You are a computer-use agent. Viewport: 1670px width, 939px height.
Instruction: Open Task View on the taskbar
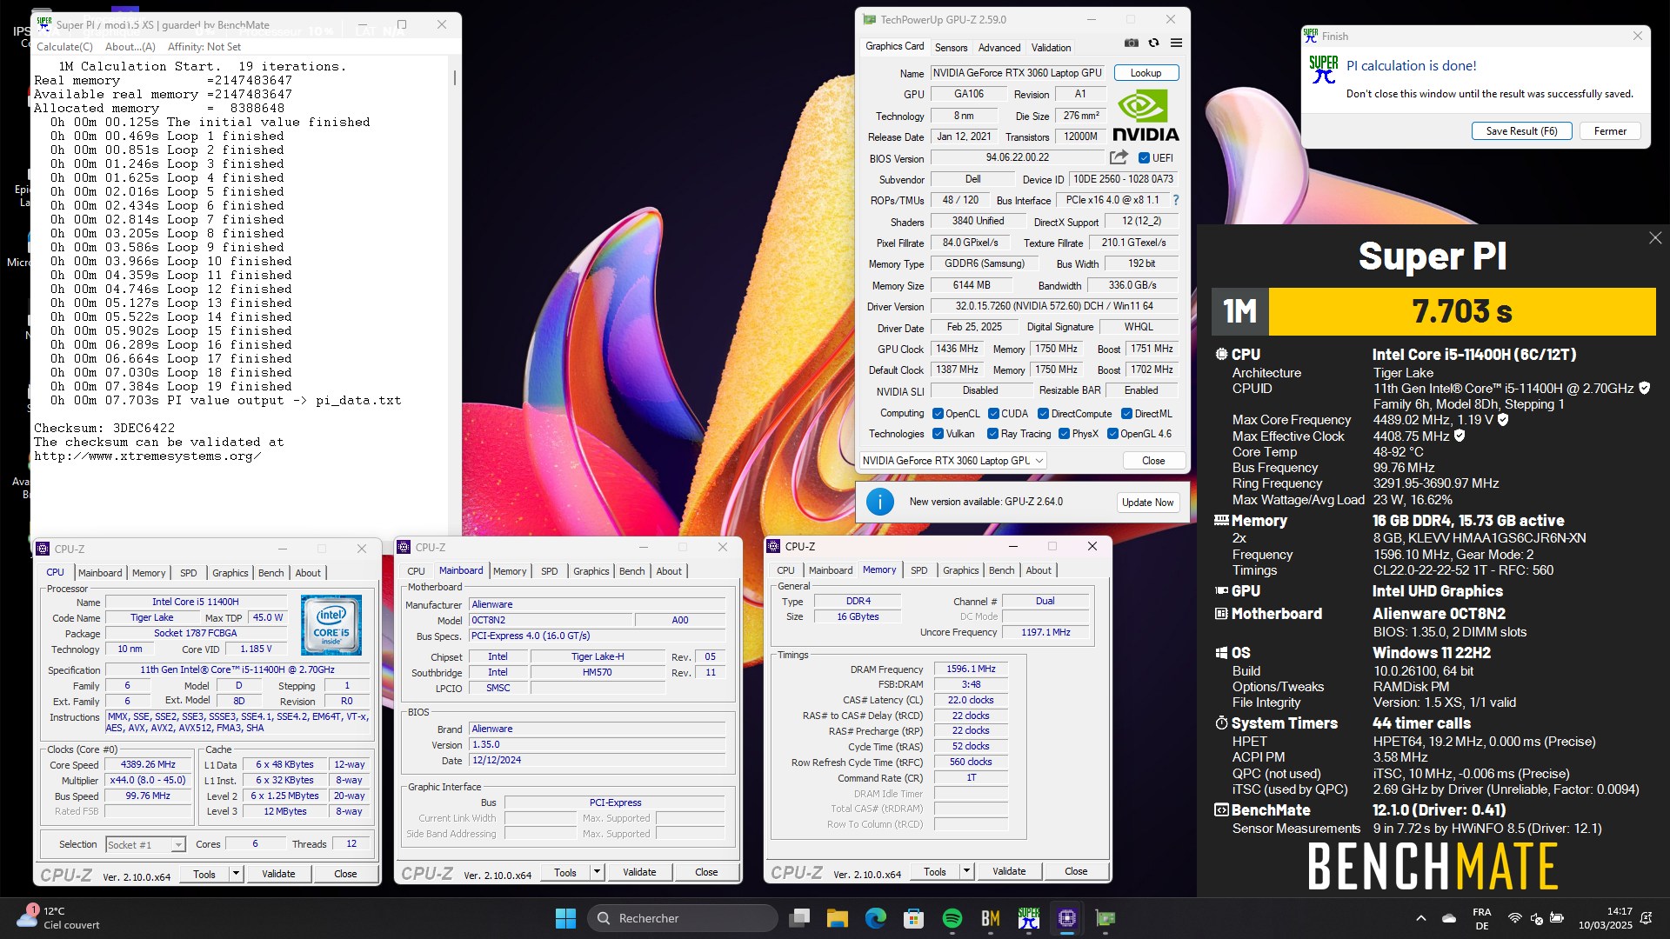(799, 918)
